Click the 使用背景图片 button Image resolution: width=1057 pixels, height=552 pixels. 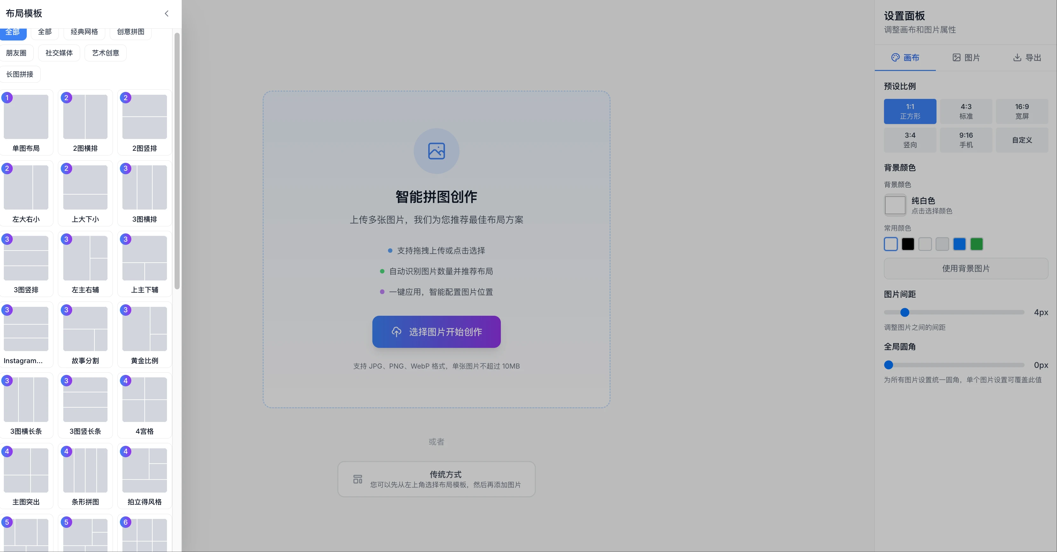966,268
